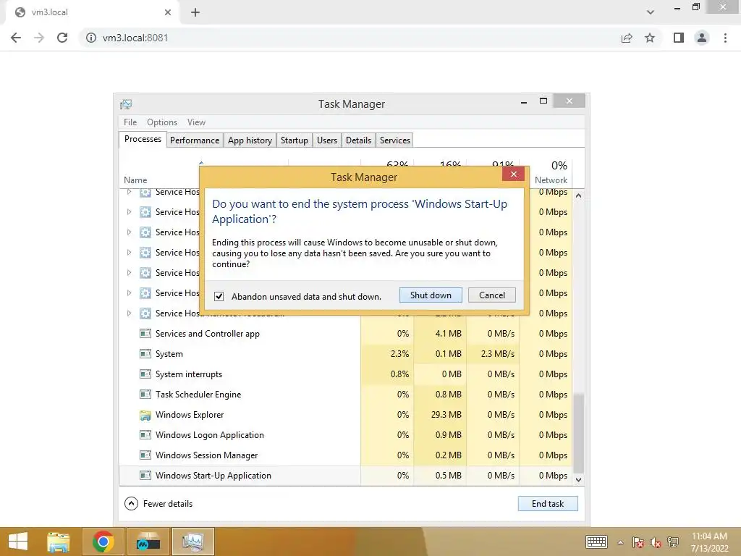Click scroll down arrow of process list
This screenshot has height=556, width=741.
coord(578,479)
